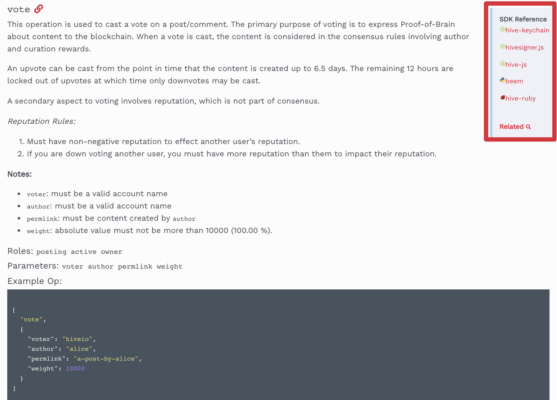Click the keychain icon next to hive-keychain
The width and height of the screenshot is (557, 400).
coord(502,30)
